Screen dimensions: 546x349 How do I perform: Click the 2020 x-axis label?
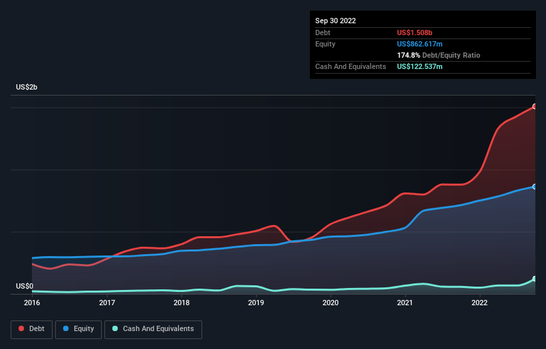tap(331, 303)
